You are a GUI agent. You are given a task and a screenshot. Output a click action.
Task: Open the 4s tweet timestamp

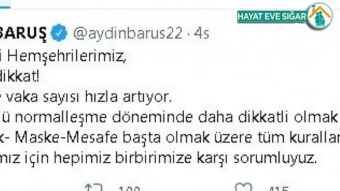pos(201,33)
